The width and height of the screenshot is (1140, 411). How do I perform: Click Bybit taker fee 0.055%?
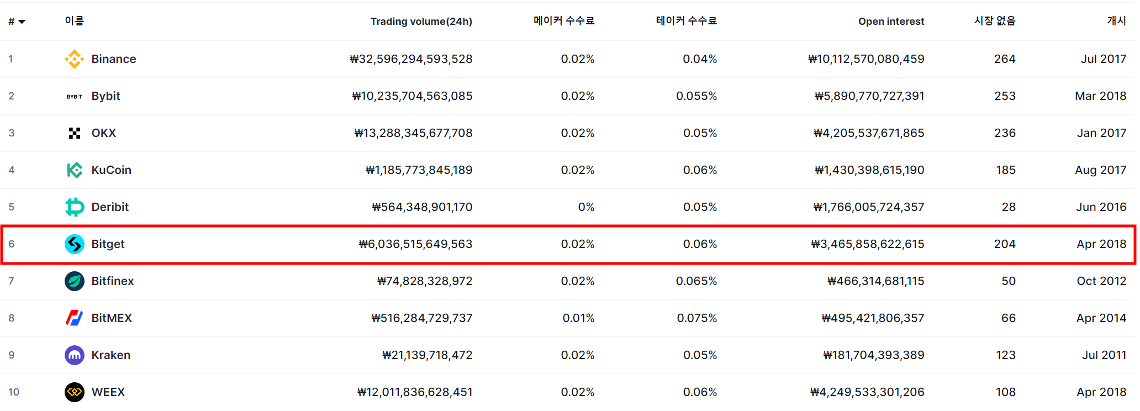(x=696, y=96)
